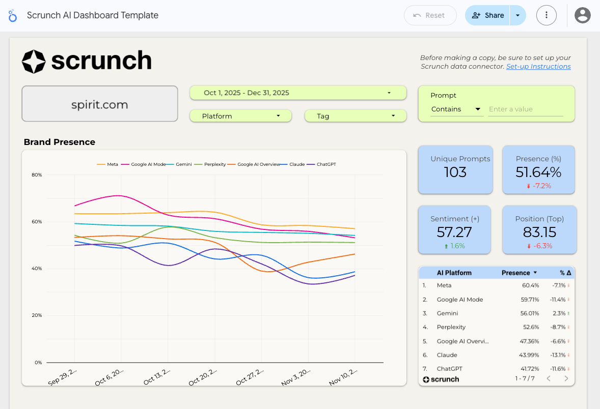This screenshot has width=600, height=409.
Task: Click the scrunch logo in table footer
Action: pos(441,379)
